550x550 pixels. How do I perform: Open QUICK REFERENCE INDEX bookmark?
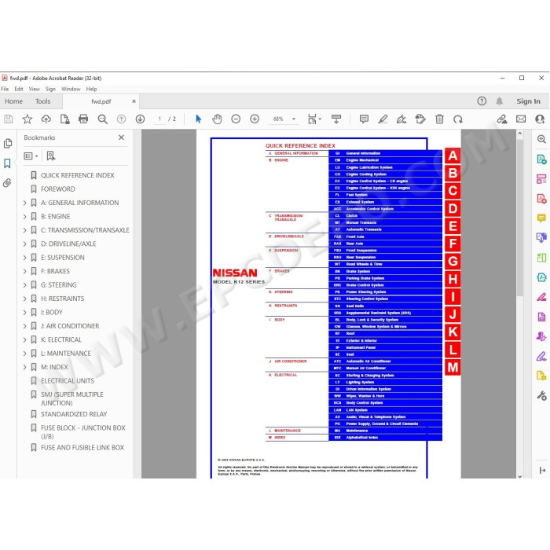point(78,175)
